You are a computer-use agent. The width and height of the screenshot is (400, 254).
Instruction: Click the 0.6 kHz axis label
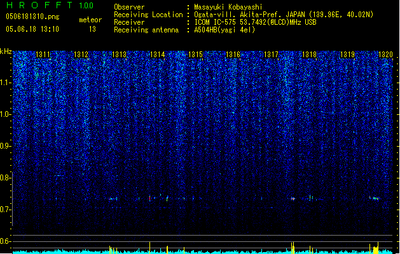click(6, 241)
